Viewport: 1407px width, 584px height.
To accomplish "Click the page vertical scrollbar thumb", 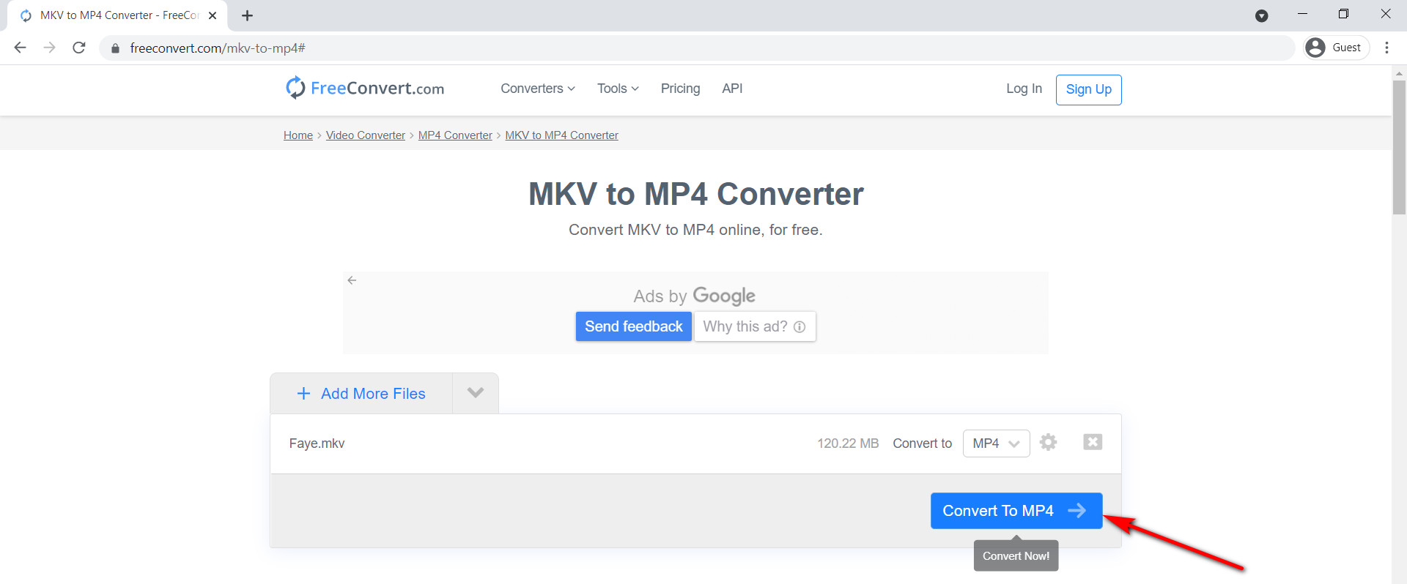I will (x=1399, y=147).
